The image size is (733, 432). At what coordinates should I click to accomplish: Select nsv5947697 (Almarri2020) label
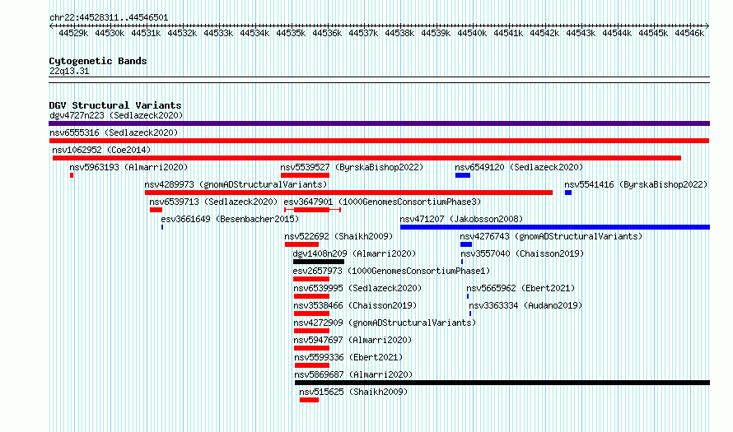click(353, 340)
